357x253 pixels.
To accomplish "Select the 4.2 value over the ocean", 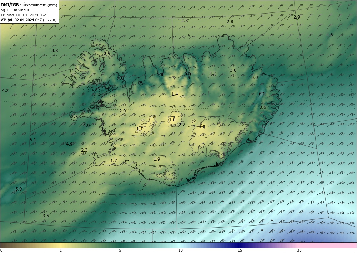I will [5, 90].
